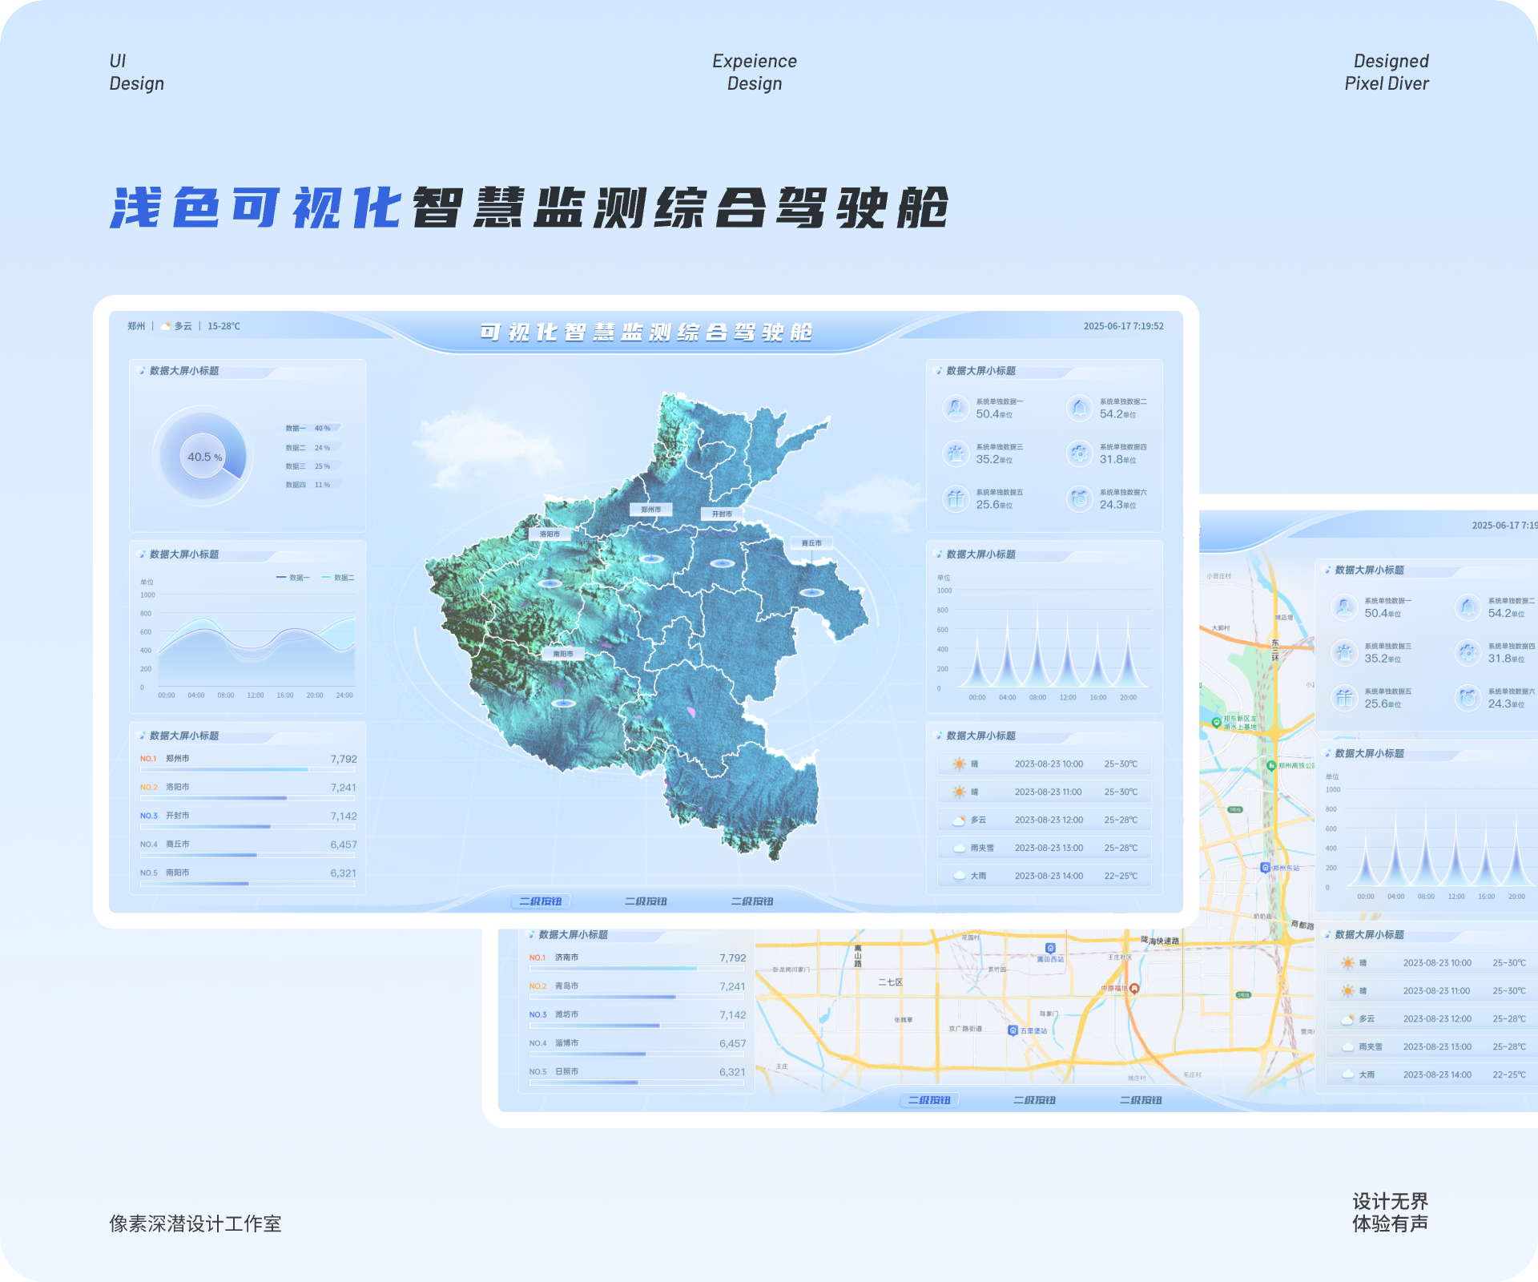Image resolution: width=1538 pixels, height=1282 pixels.
Task: Click the 郑州 city name in the dashboard header
Action: [x=136, y=326]
